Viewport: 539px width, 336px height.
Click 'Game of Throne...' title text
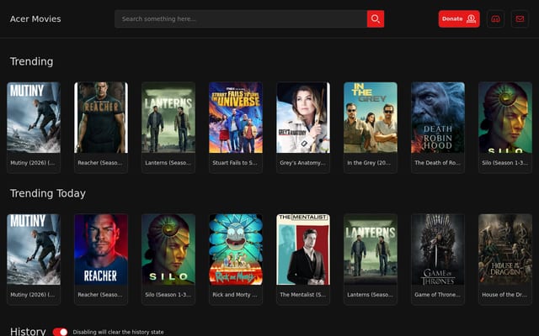pos(437,295)
